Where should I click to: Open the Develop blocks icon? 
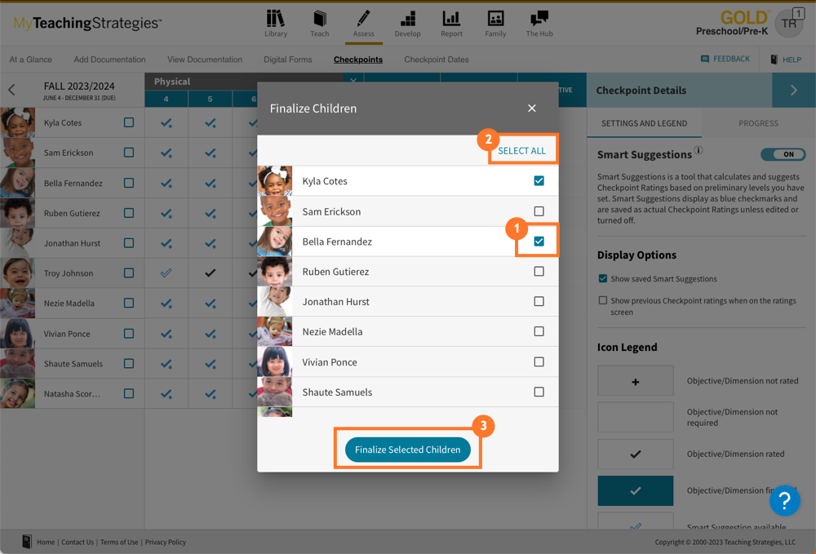click(x=407, y=19)
